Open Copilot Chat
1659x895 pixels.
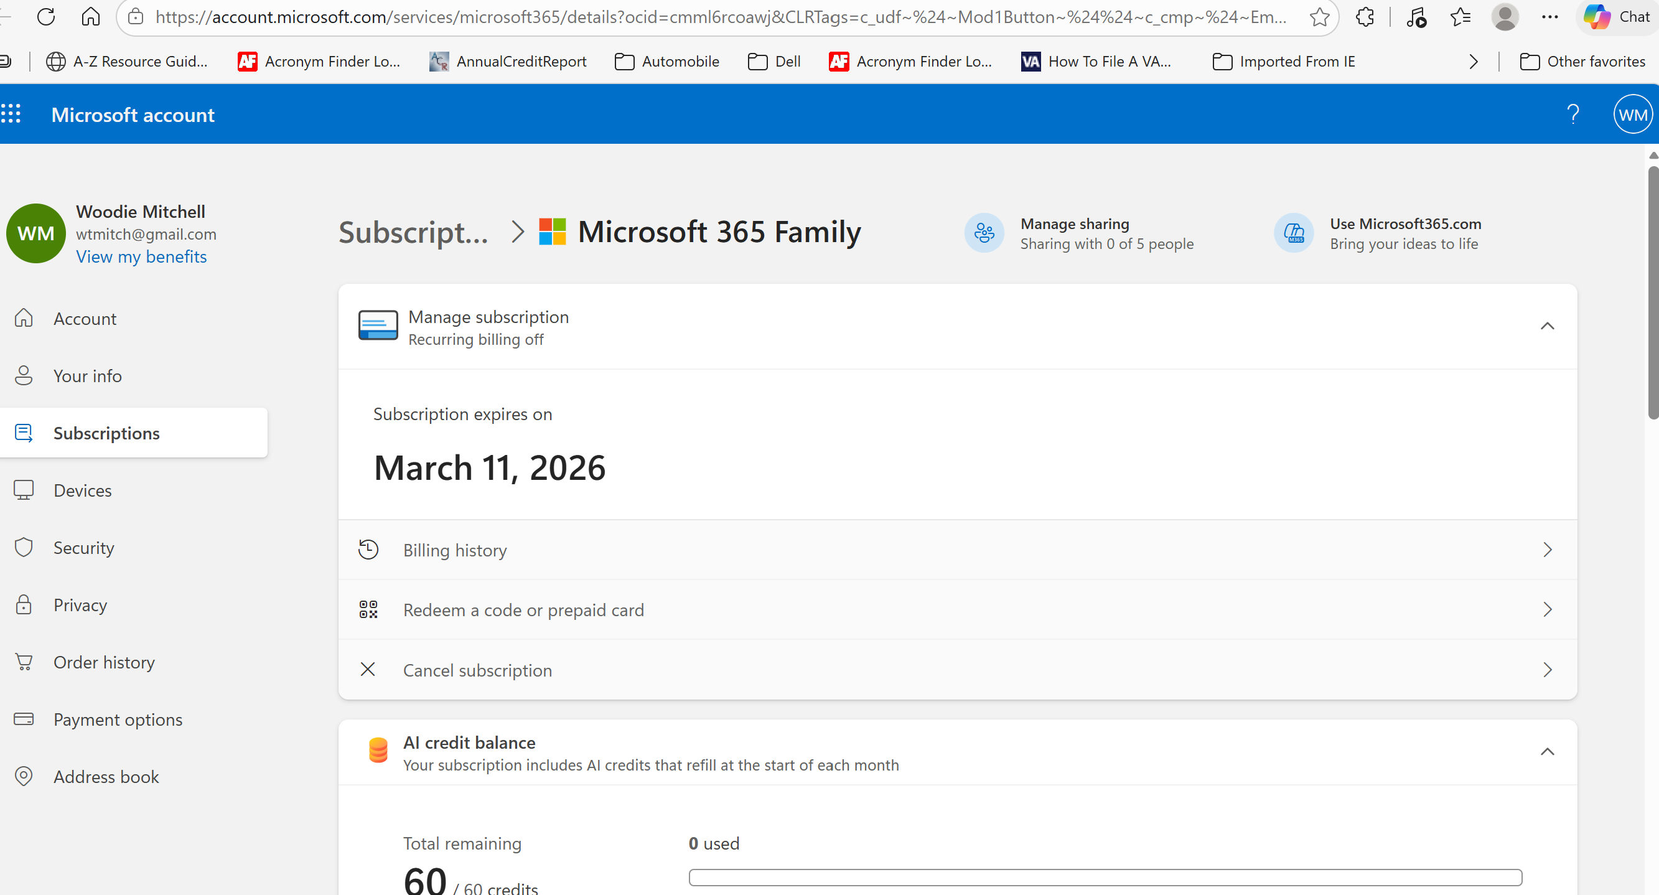1618,17
